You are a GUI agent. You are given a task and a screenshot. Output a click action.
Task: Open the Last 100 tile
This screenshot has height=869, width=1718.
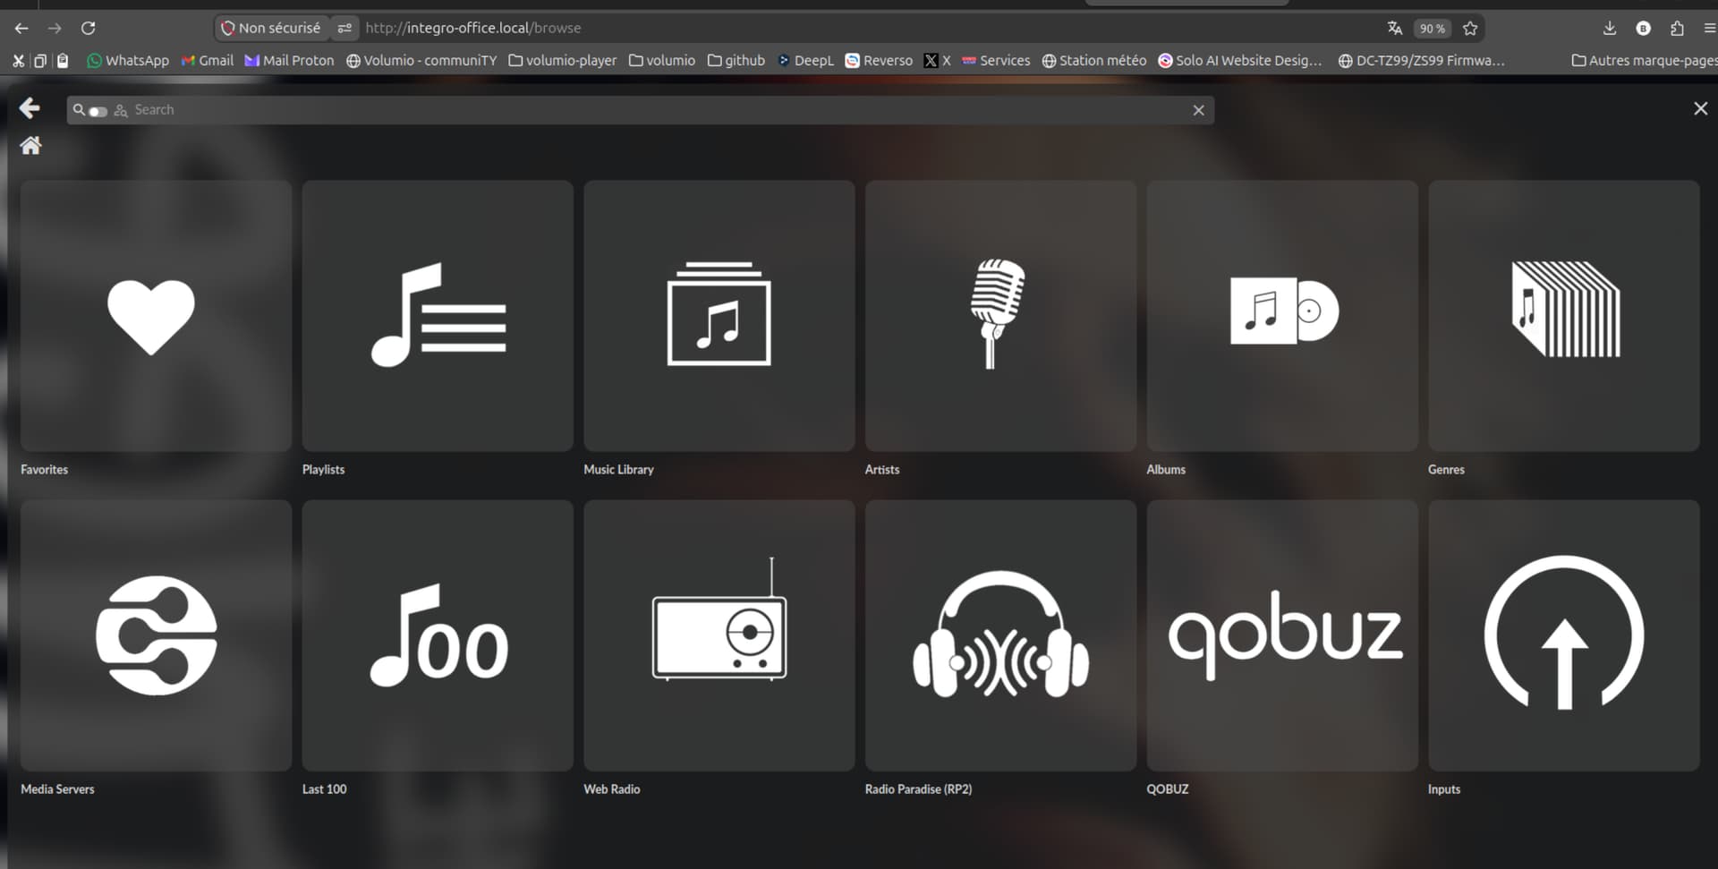click(438, 635)
